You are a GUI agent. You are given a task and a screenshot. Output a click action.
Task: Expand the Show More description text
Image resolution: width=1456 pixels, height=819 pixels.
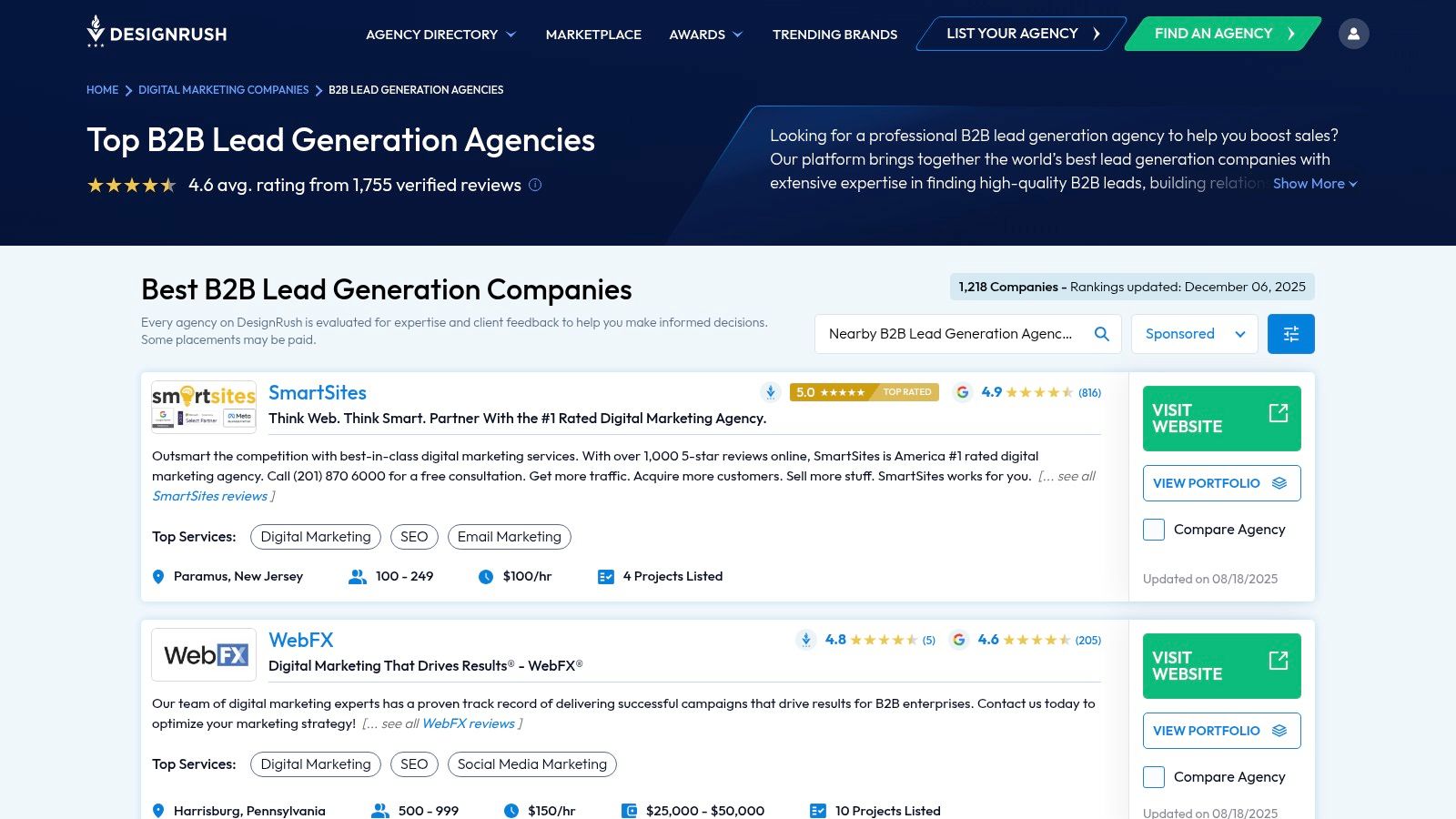pos(1313,183)
